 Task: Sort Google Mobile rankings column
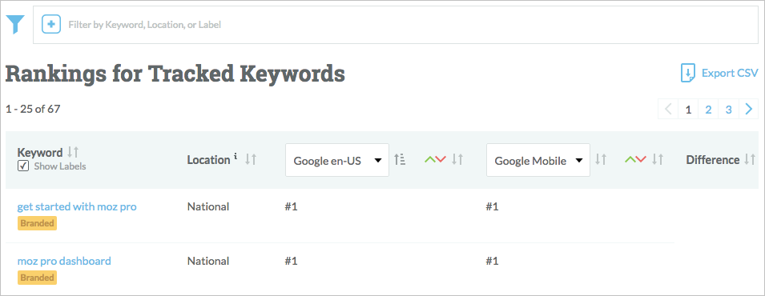point(601,159)
